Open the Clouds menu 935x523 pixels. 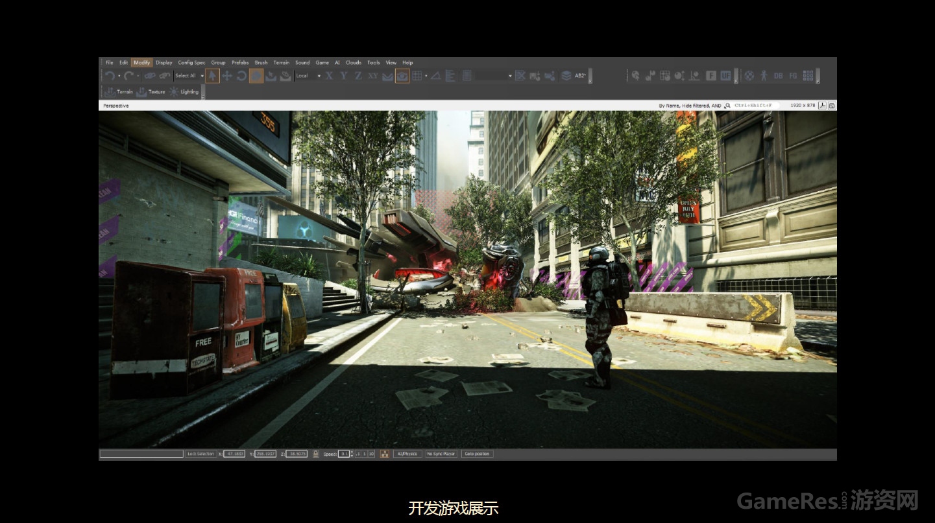click(354, 63)
